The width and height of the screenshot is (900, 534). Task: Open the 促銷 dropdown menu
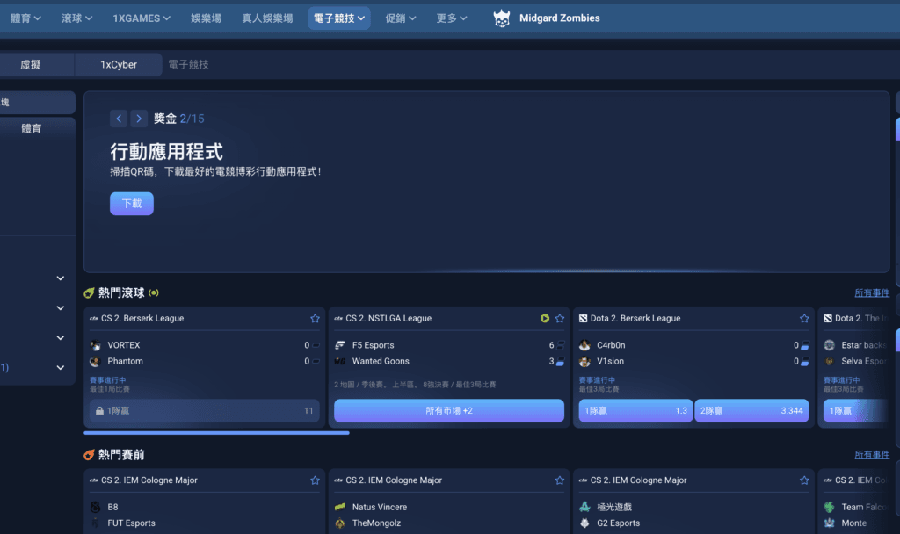click(x=401, y=18)
